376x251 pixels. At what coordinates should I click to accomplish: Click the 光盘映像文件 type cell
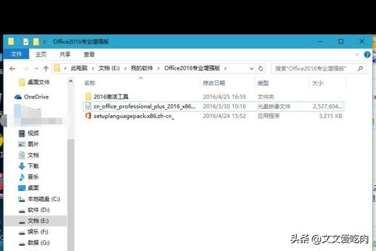[274, 106]
